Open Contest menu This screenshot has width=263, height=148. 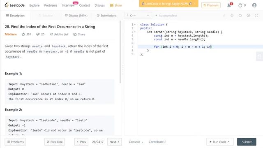point(84,5)
